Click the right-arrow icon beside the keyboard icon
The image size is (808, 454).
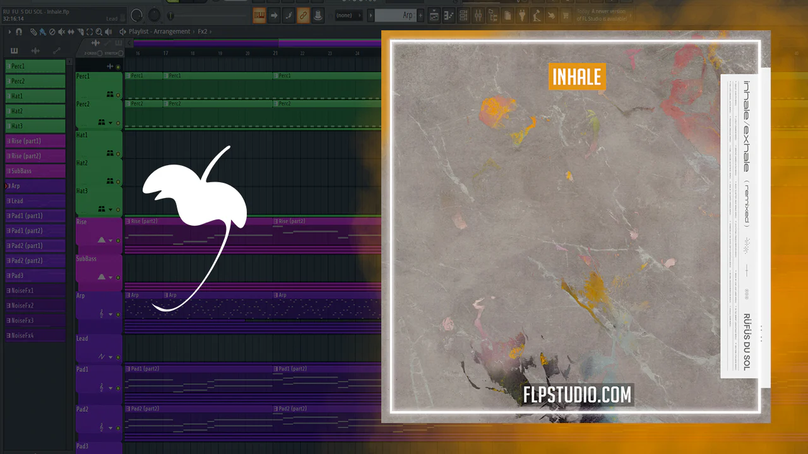(274, 15)
